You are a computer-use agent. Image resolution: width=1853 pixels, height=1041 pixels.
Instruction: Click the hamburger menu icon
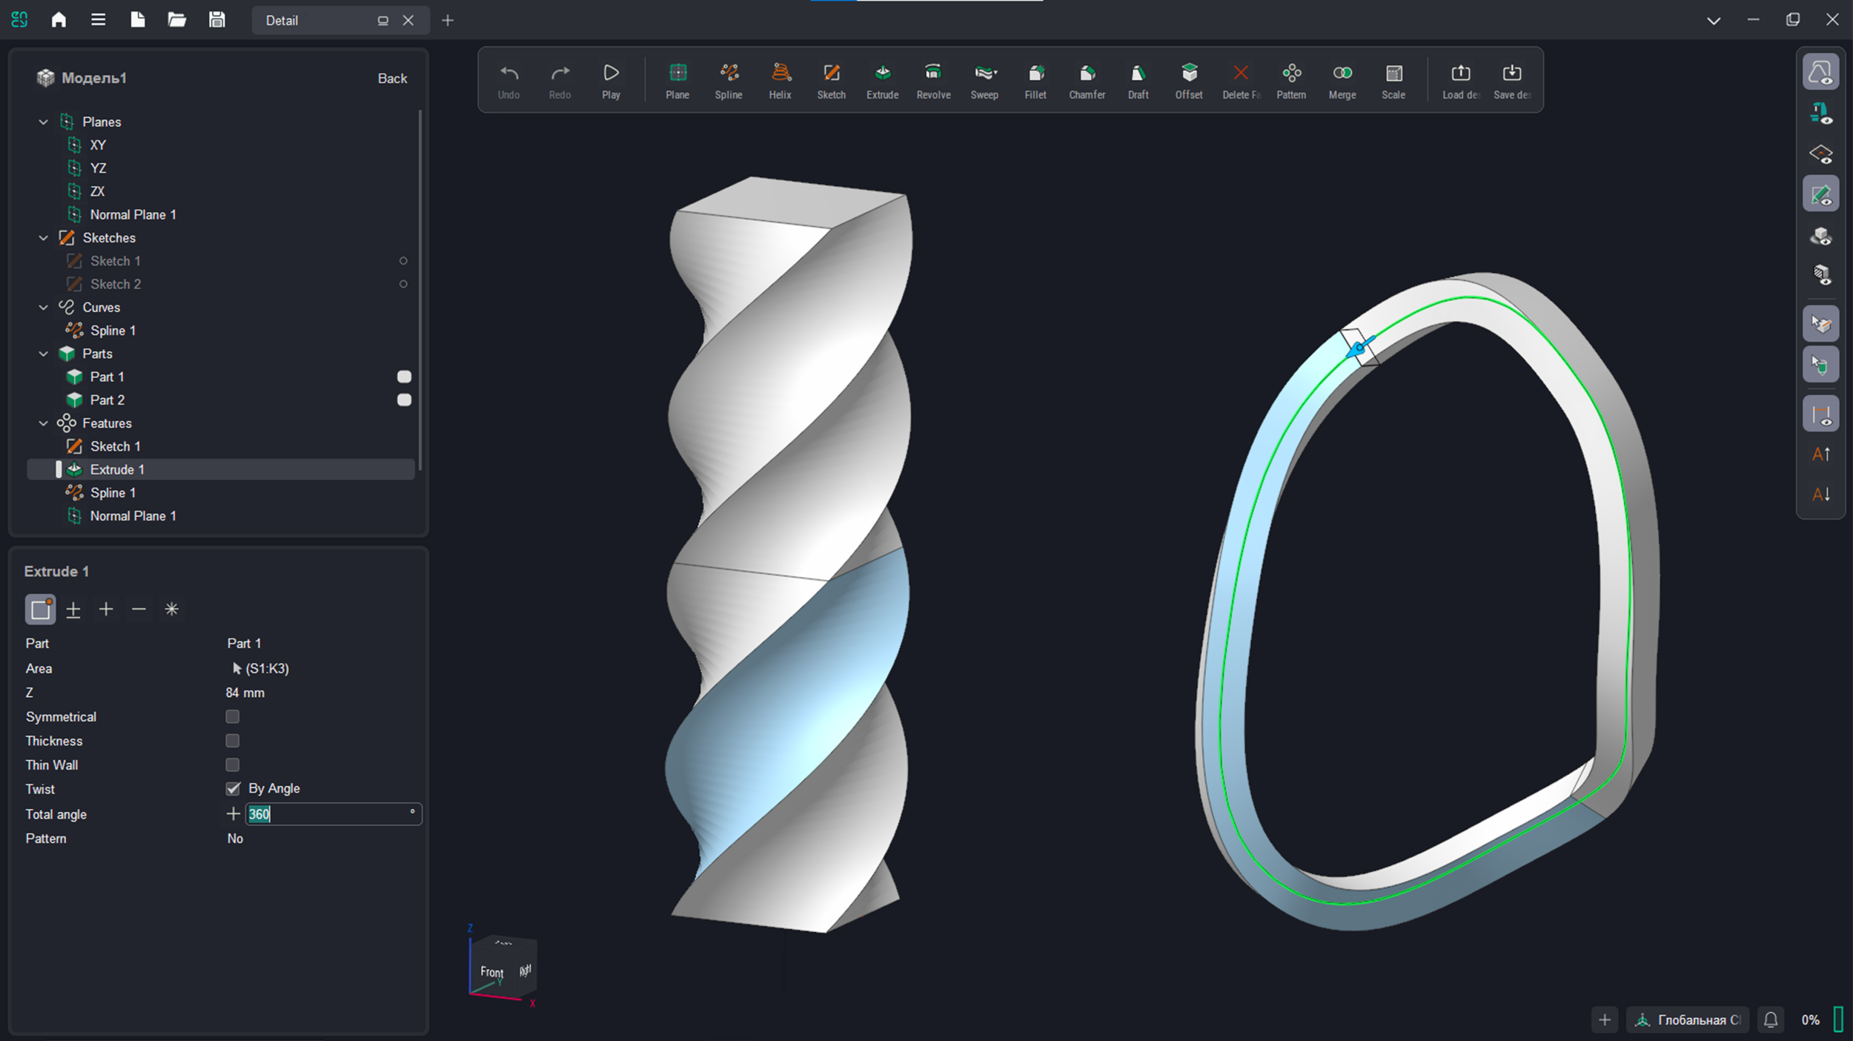coord(98,19)
